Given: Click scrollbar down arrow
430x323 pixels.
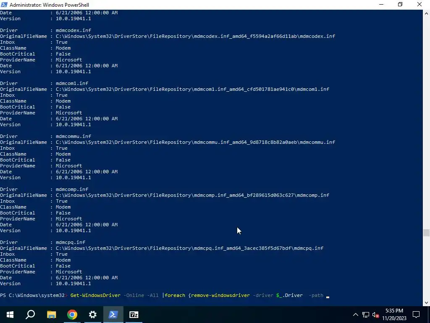Looking at the screenshot, I should pyautogui.click(x=426, y=303).
